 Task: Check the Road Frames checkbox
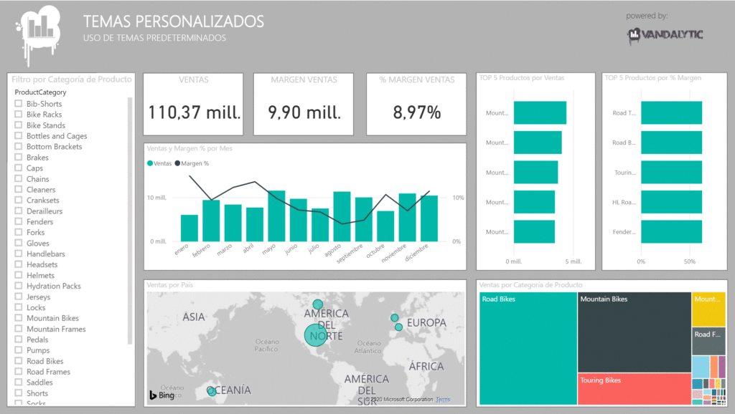pyautogui.click(x=18, y=372)
